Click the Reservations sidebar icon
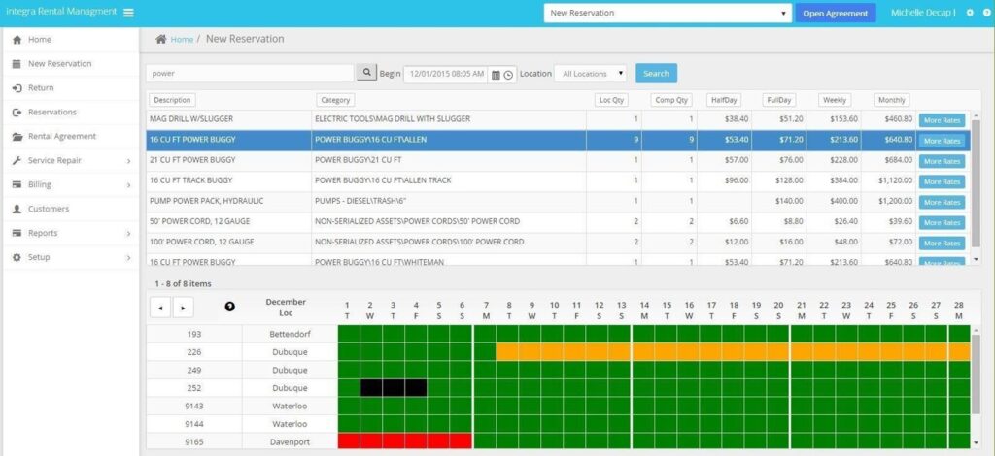 point(17,113)
